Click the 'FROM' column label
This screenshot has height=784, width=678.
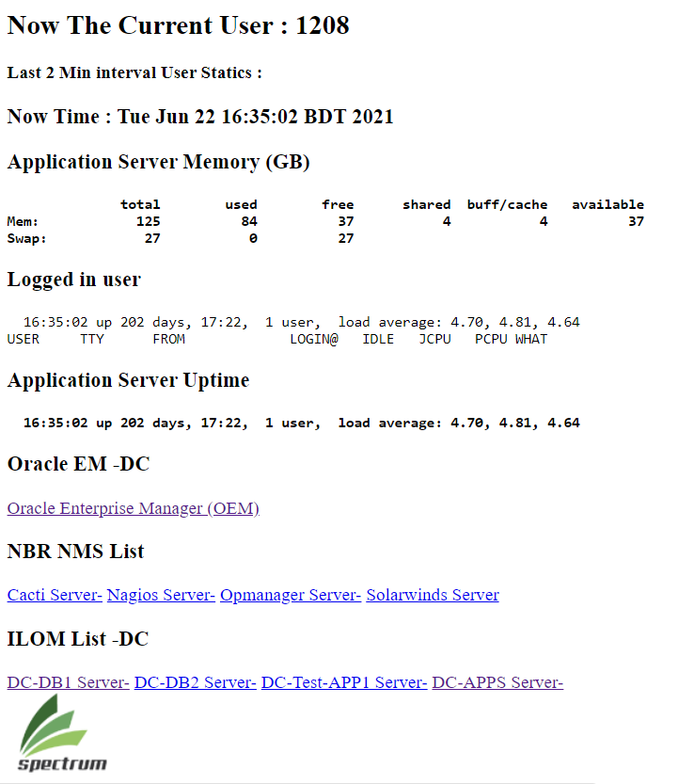click(169, 339)
